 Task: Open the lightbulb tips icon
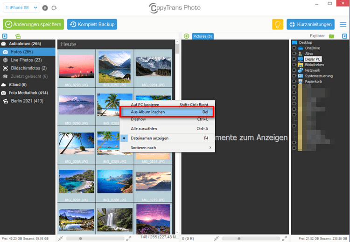click(x=278, y=24)
